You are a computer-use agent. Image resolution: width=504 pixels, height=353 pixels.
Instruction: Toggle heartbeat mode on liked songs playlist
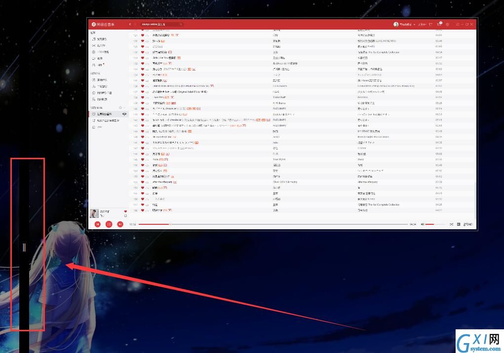coord(124,114)
